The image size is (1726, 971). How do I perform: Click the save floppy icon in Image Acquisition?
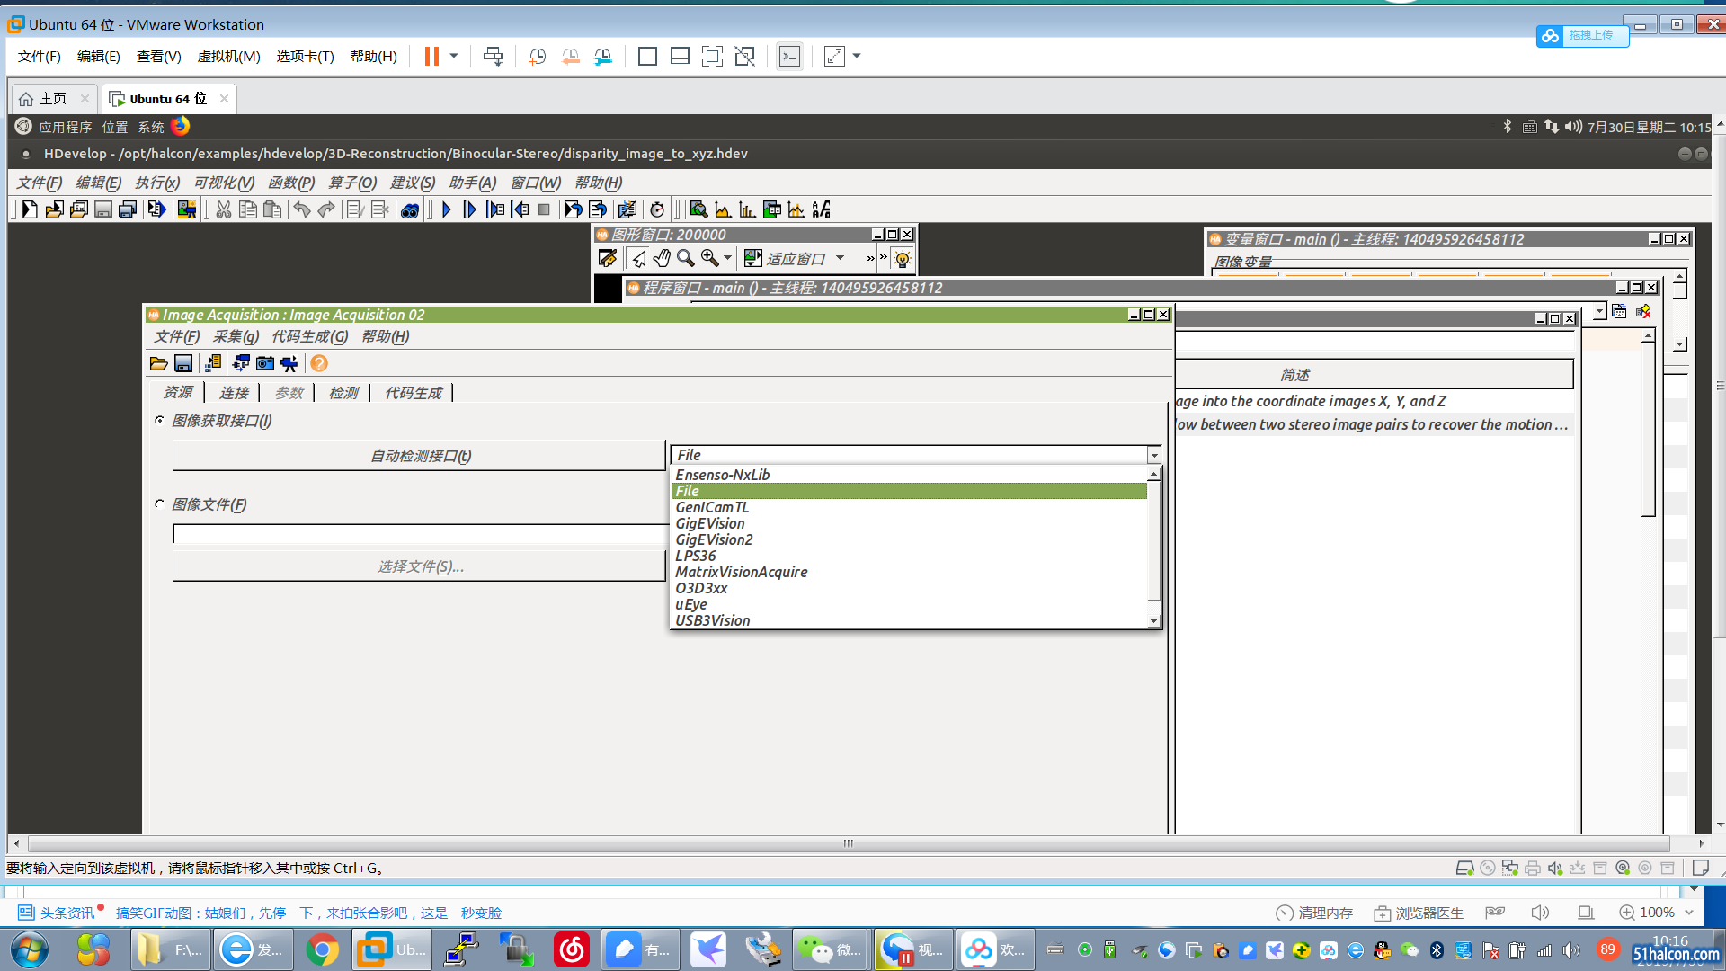pyautogui.click(x=182, y=363)
